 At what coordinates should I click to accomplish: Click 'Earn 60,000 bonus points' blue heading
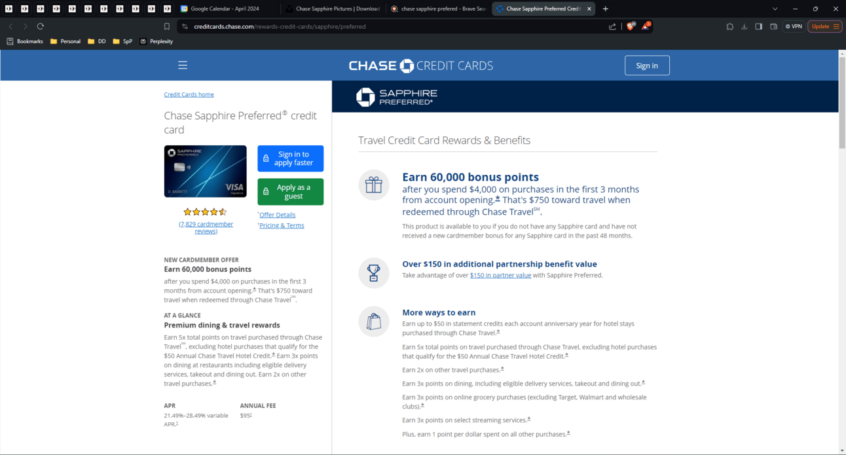[470, 177]
